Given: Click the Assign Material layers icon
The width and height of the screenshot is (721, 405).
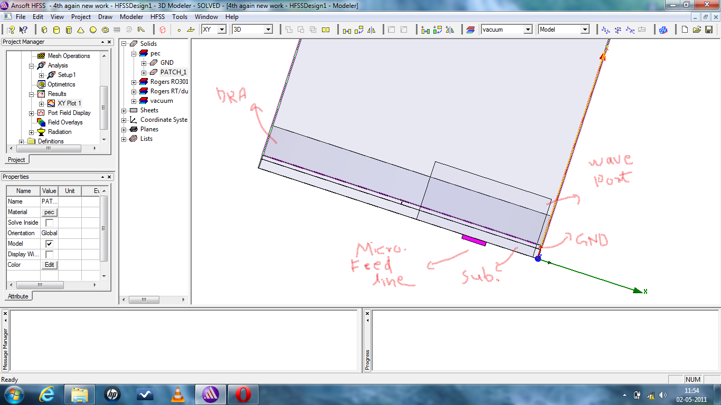Looking at the screenshot, I should (471, 30).
